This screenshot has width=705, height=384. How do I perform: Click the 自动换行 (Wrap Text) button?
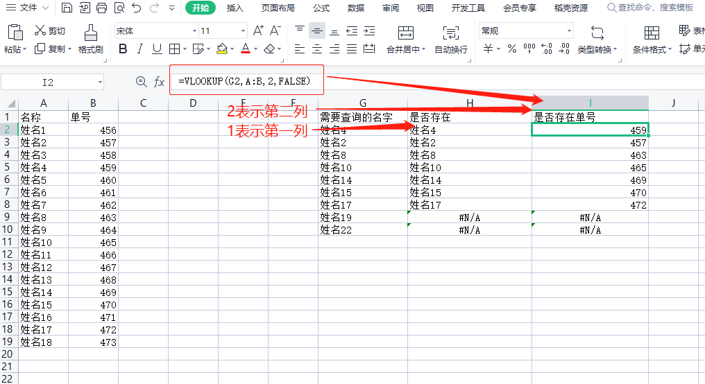coord(450,40)
